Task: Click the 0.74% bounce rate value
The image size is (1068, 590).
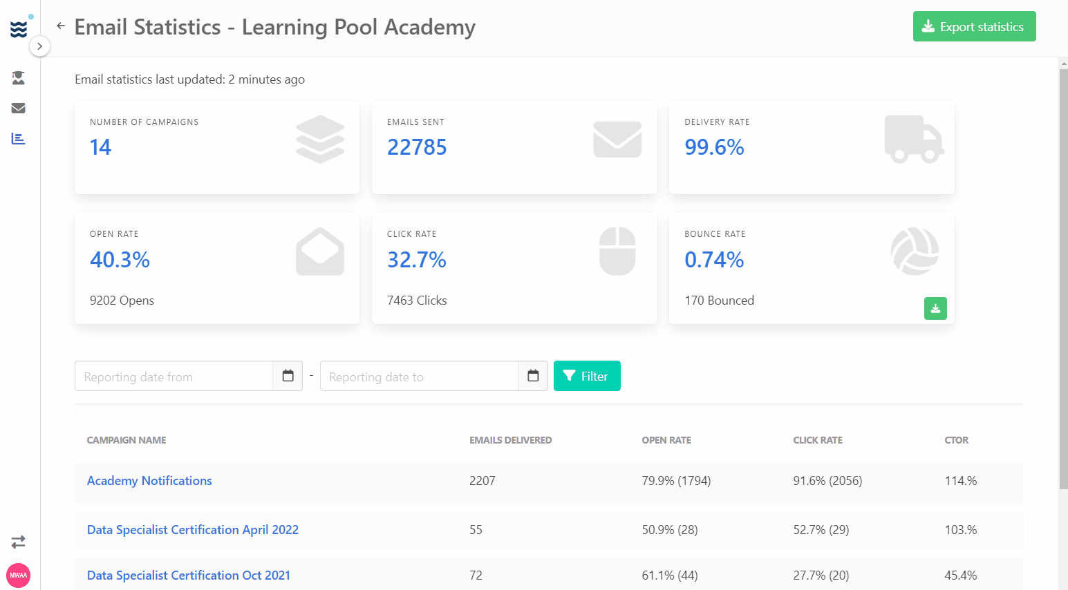Action: click(x=714, y=260)
